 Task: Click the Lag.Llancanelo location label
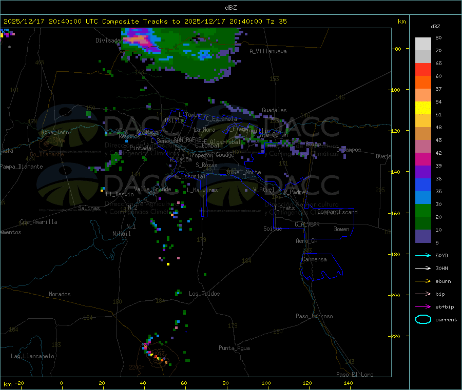(32, 356)
